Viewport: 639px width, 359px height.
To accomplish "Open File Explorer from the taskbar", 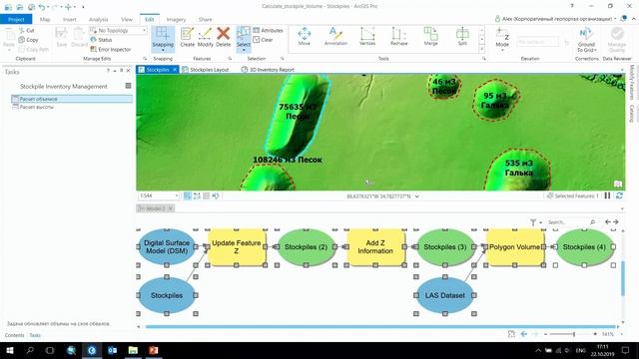I will [x=133, y=350].
